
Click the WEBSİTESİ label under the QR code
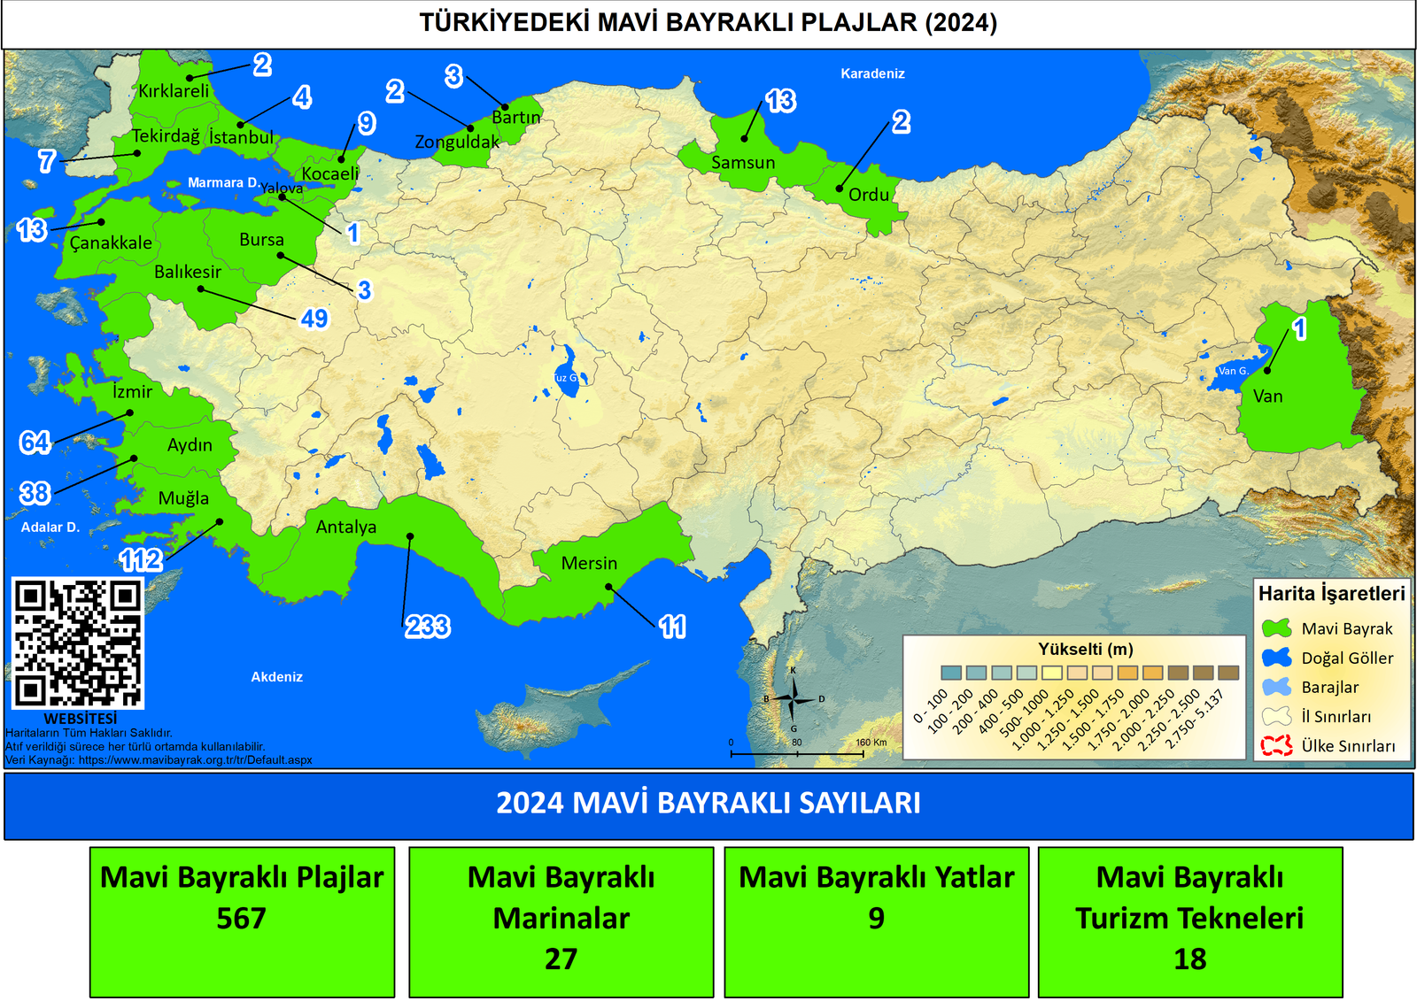[x=80, y=719]
